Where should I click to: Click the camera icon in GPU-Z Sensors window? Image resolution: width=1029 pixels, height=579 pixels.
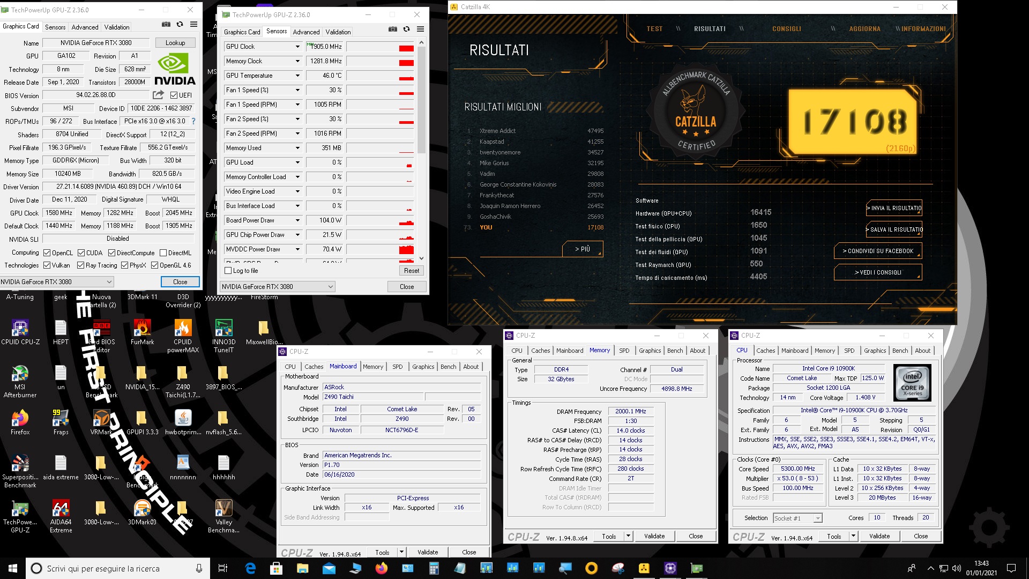(393, 29)
